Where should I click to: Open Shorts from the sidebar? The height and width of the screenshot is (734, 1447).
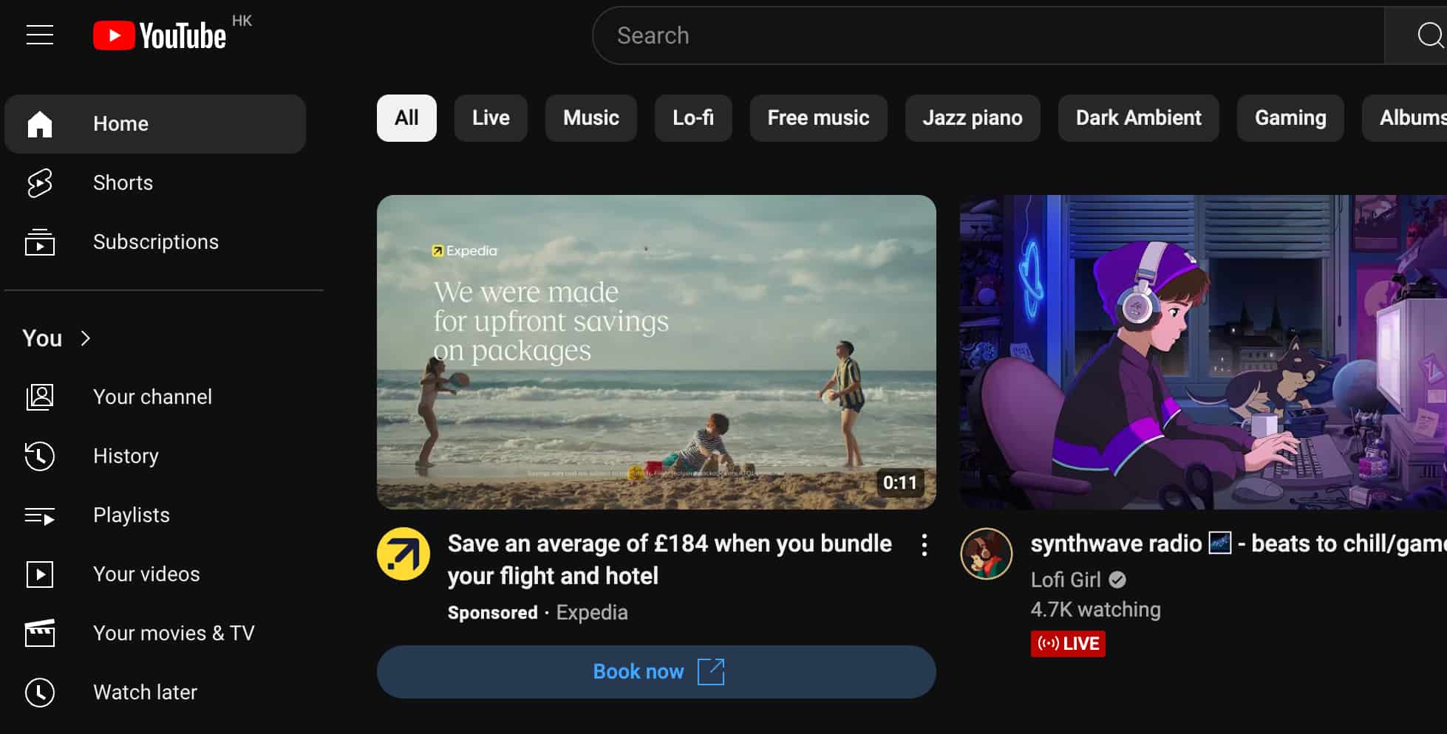coord(123,183)
